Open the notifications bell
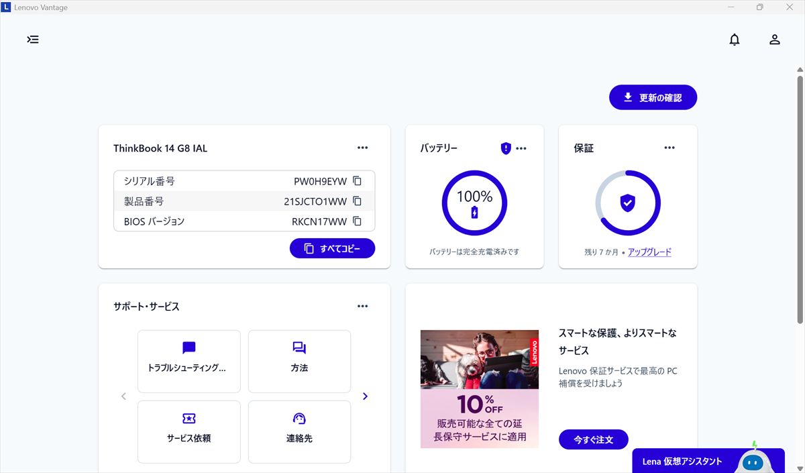This screenshot has height=473, width=805. (x=735, y=40)
